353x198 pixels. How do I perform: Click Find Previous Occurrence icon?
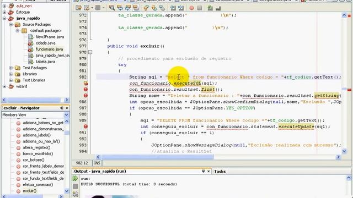120,8
